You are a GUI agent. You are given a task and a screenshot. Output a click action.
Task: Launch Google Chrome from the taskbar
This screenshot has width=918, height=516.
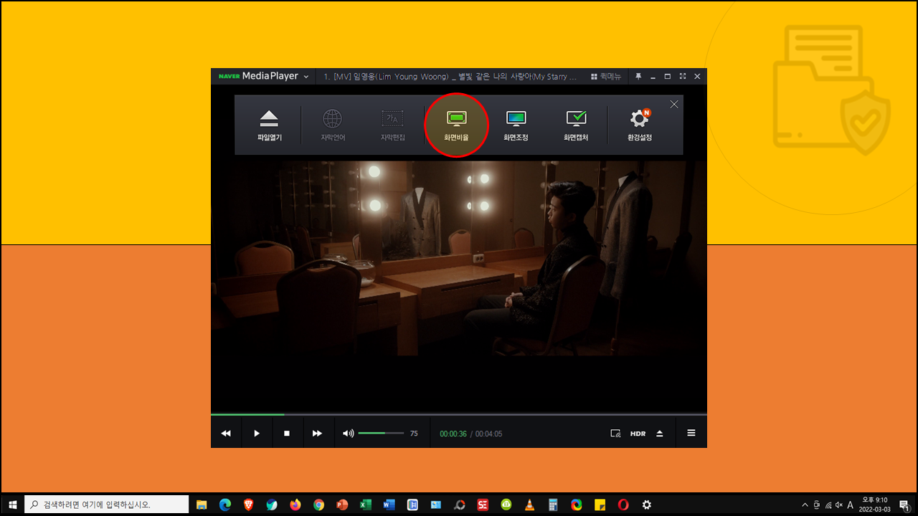[319, 505]
